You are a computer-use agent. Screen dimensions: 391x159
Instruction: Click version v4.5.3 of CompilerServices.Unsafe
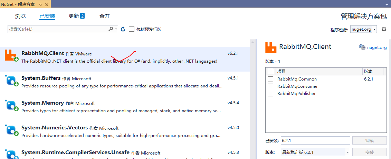233,152
